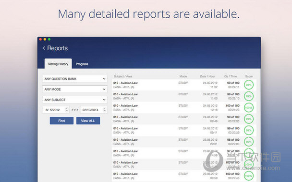Open the 96% score circle for the 20:31 test
Image resolution: width=292 pixels, height=182 pixels.
pyautogui.click(x=249, y=142)
